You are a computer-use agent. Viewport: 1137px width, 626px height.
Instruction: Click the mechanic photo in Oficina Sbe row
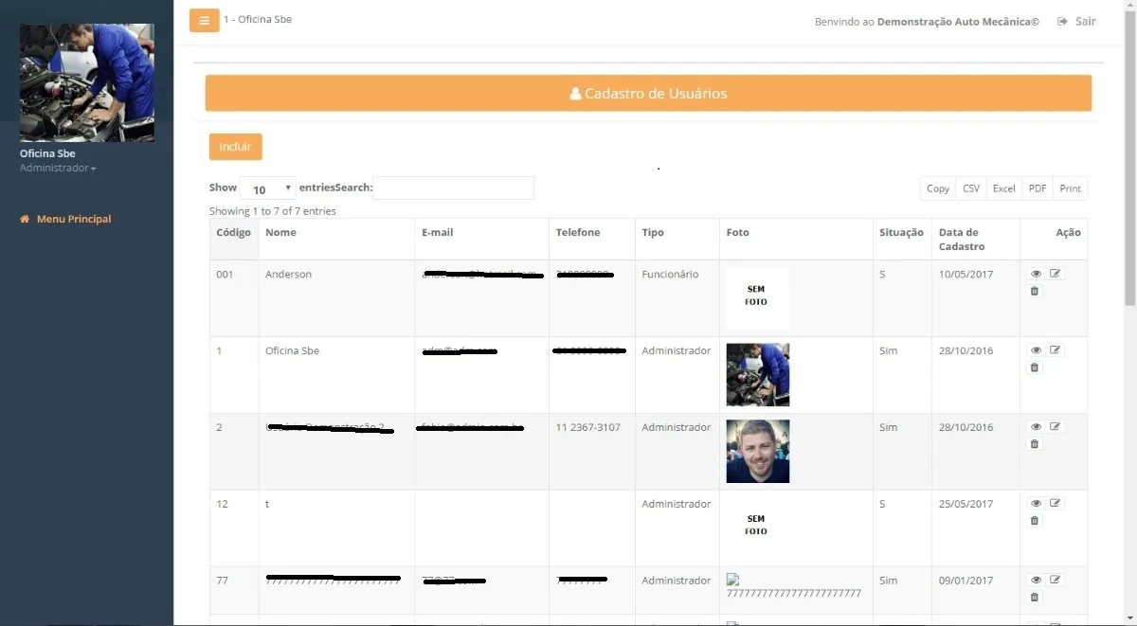click(757, 375)
